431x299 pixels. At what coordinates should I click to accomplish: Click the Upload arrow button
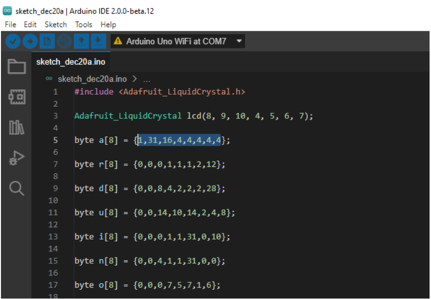tap(30, 42)
